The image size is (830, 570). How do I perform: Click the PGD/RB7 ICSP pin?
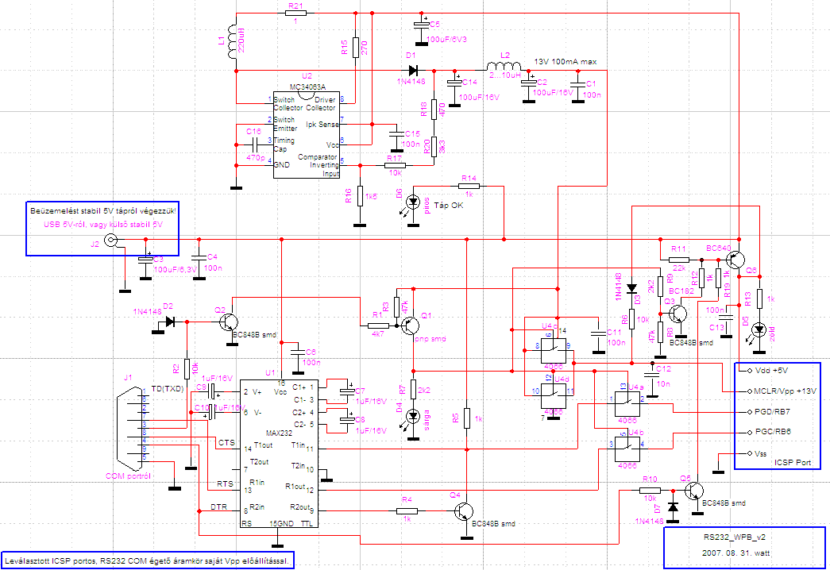click(772, 411)
